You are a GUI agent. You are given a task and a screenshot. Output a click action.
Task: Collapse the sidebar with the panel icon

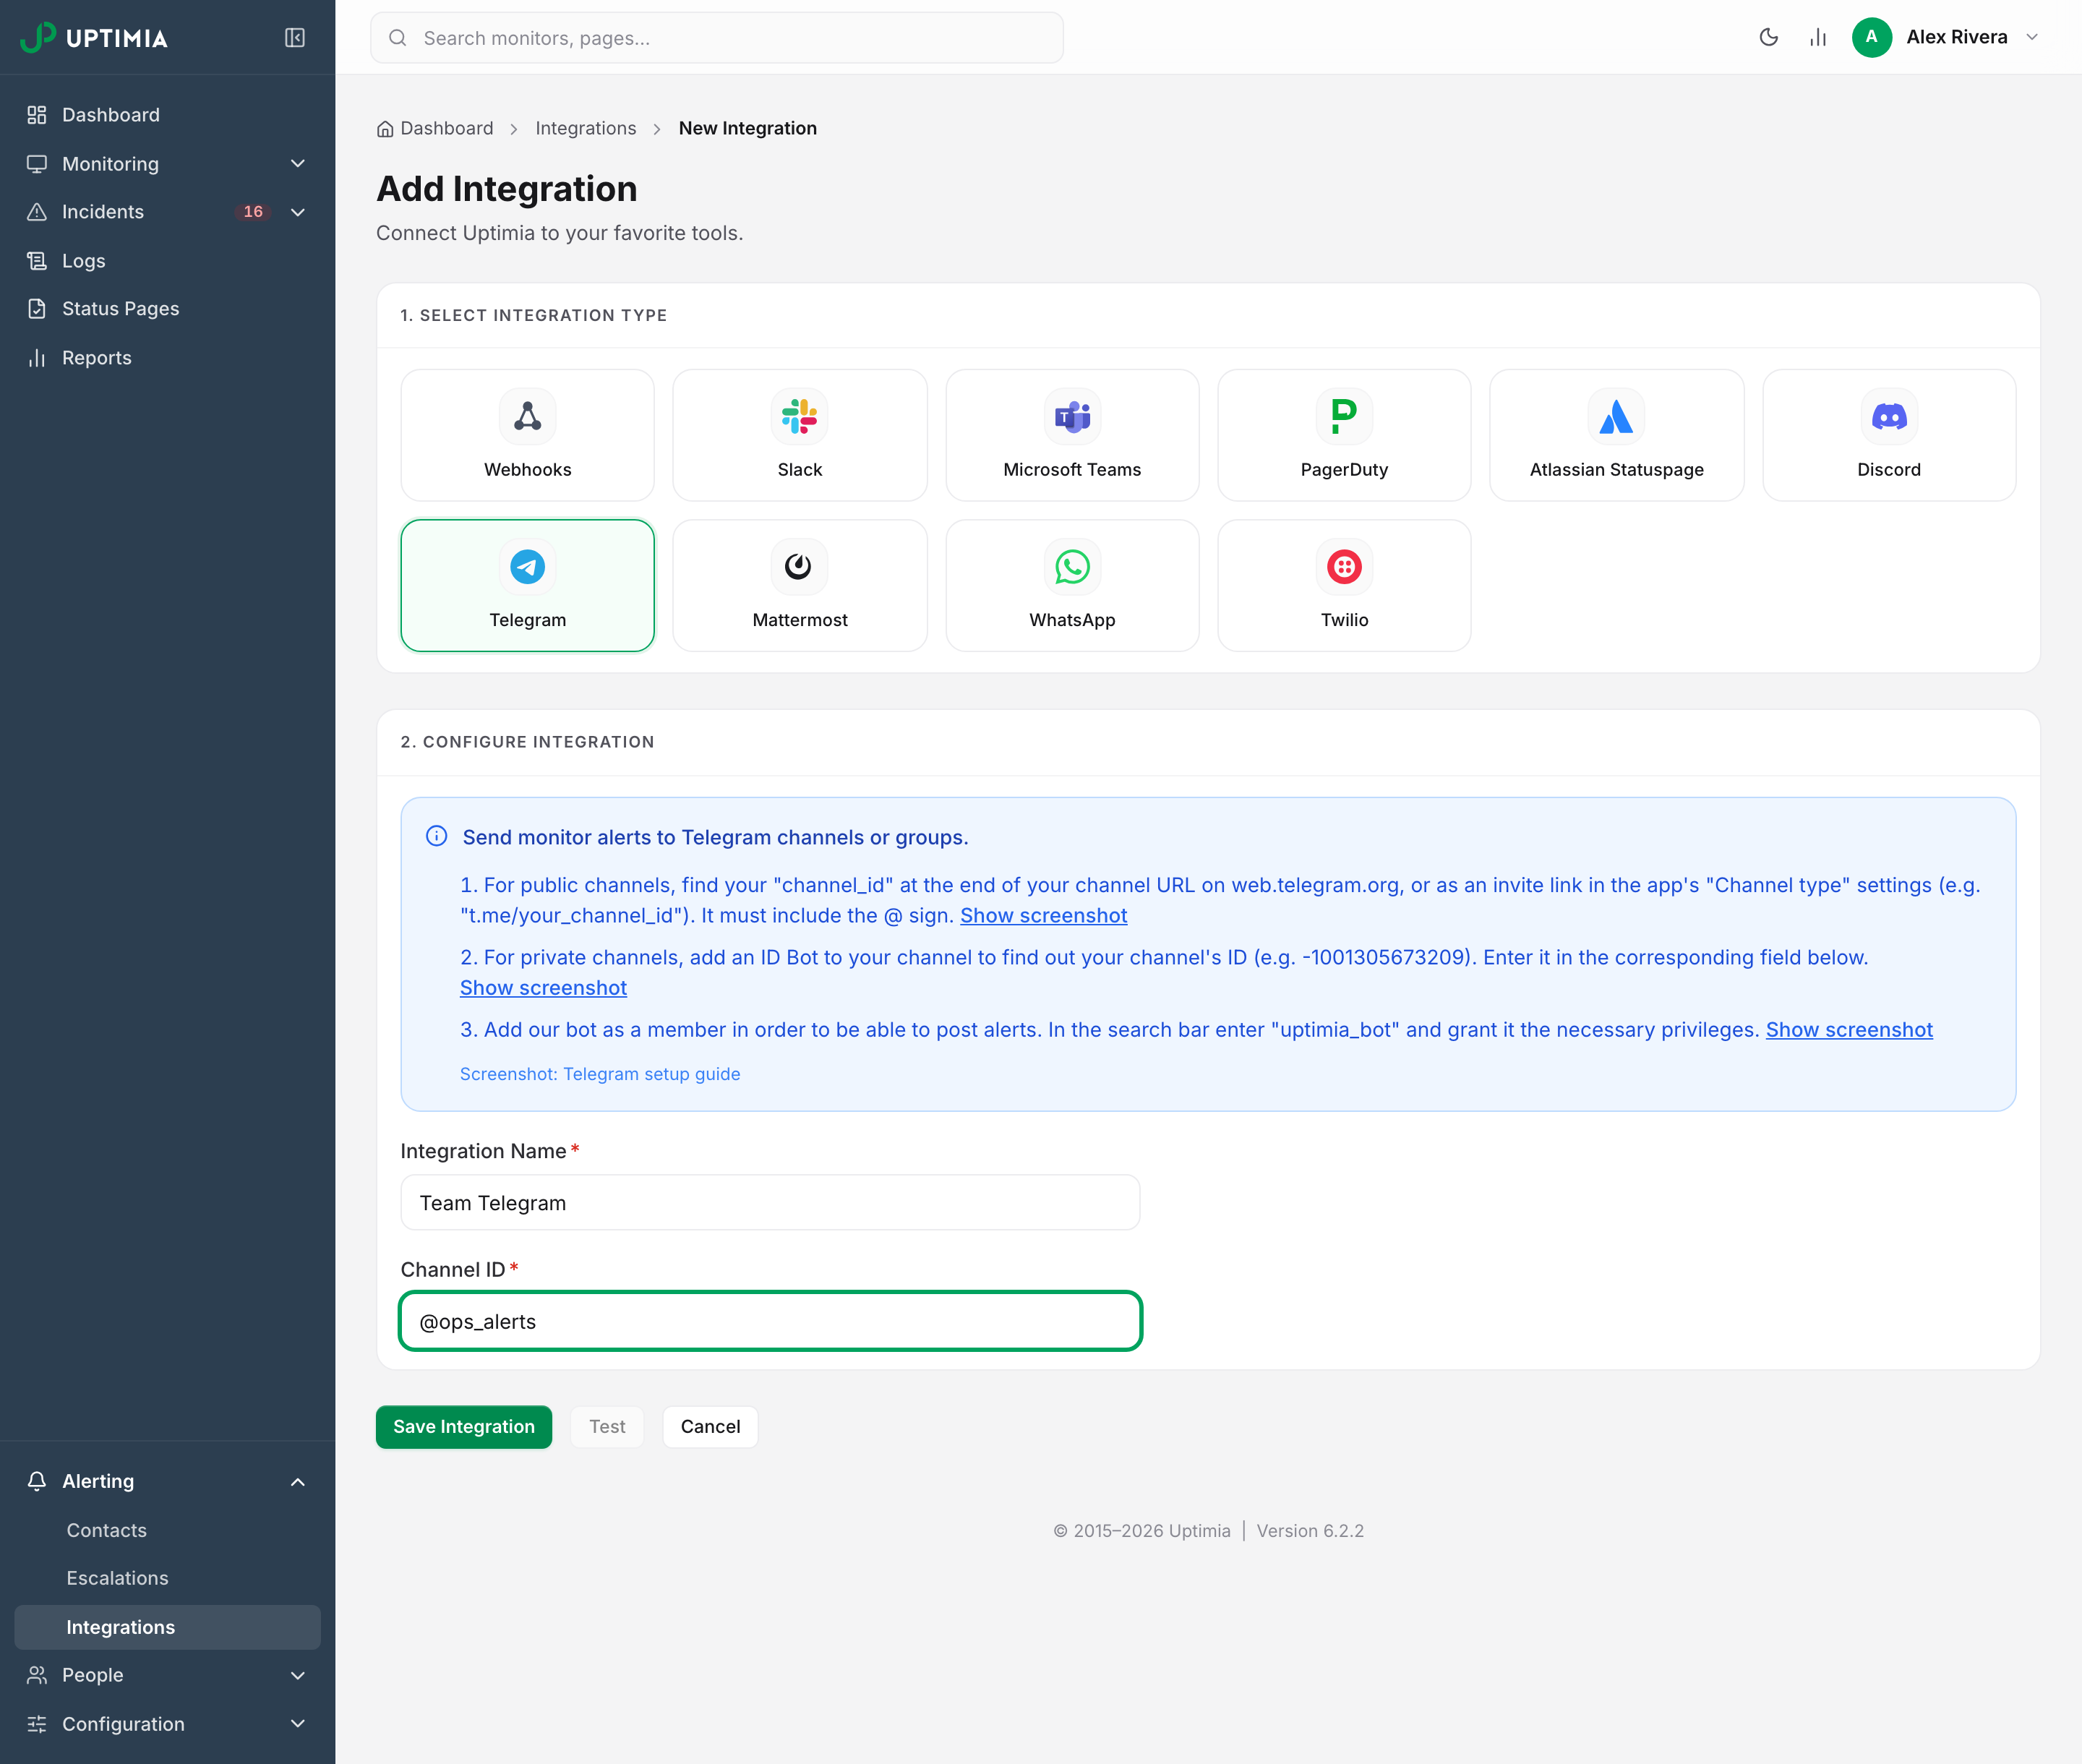(x=294, y=38)
